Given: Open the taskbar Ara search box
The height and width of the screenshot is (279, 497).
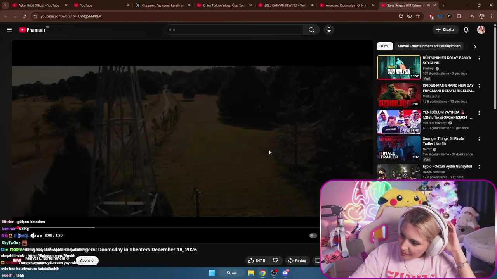Looking at the screenshot, I should (x=232, y=273).
